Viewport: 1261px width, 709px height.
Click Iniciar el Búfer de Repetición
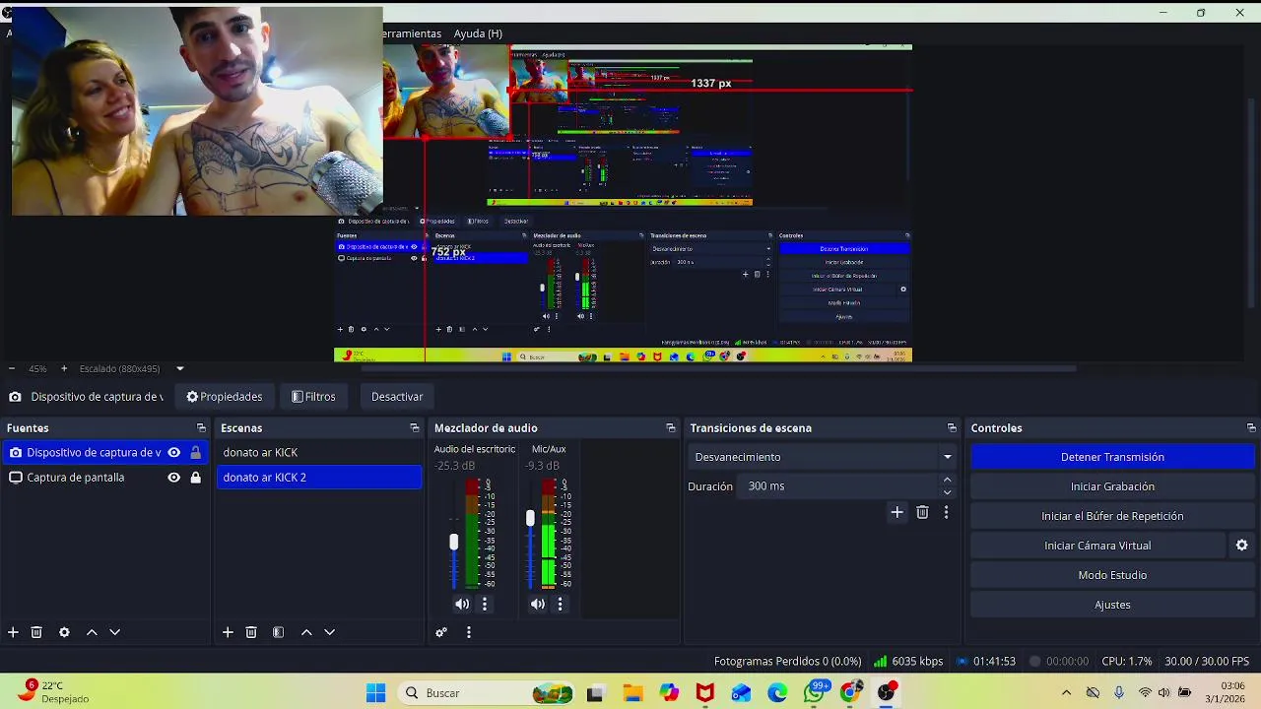click(1112, 516)
